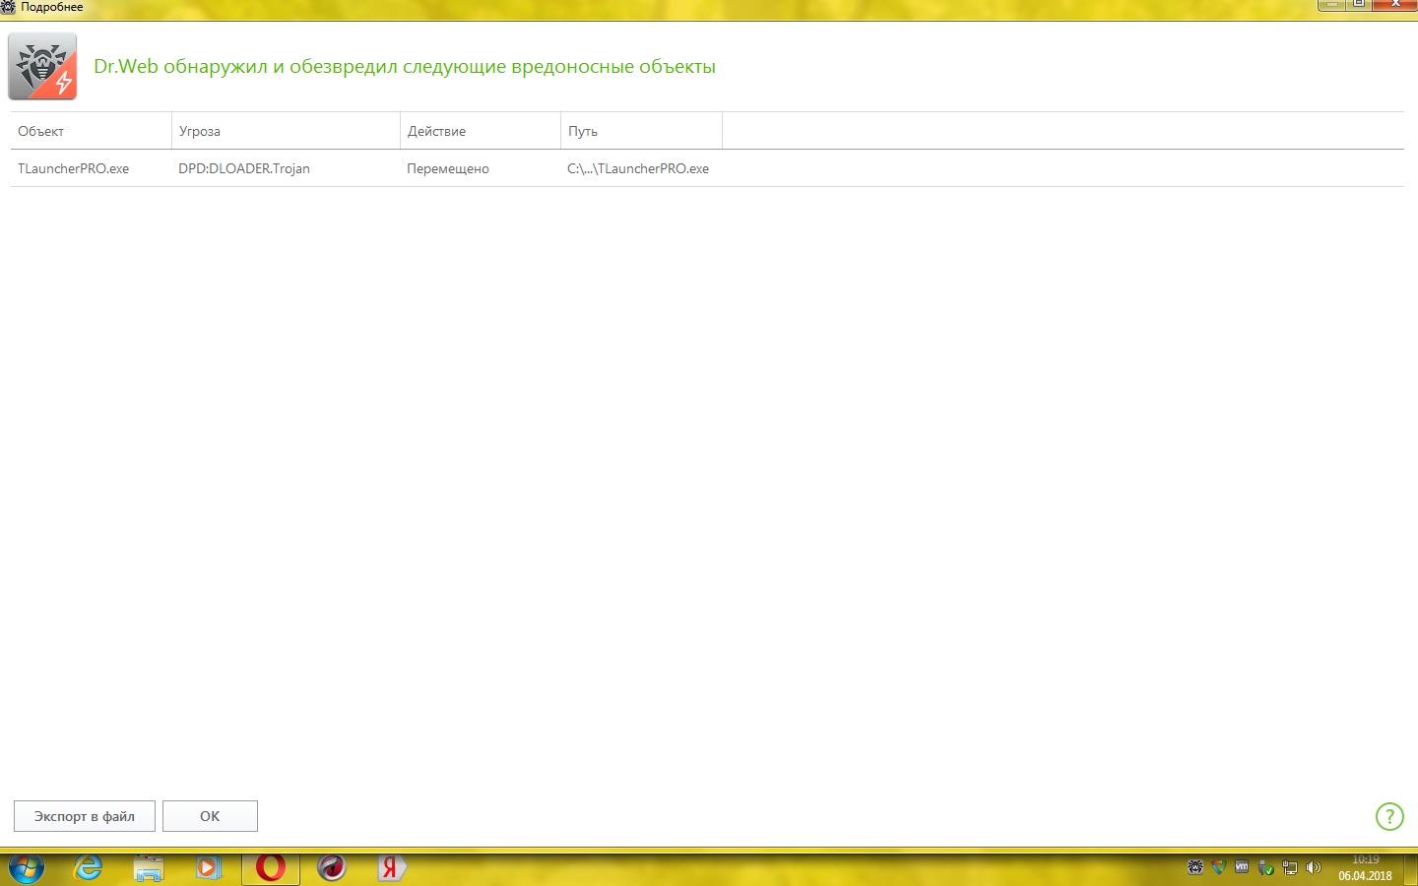
Task: Click the Safely Remove Hardware tray icon
Action: [x=1266, y=868]
